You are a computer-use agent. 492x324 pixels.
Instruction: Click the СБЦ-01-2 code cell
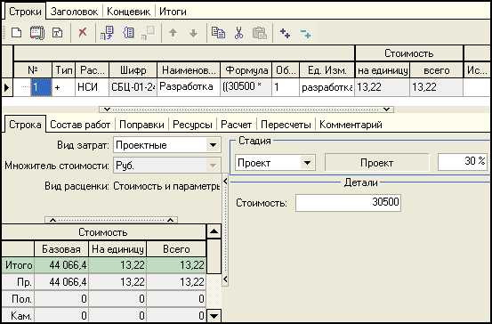pyautogui.click(x=133, y=87)
